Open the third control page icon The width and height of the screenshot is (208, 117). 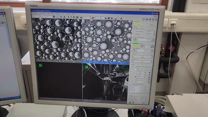(150, 19)
